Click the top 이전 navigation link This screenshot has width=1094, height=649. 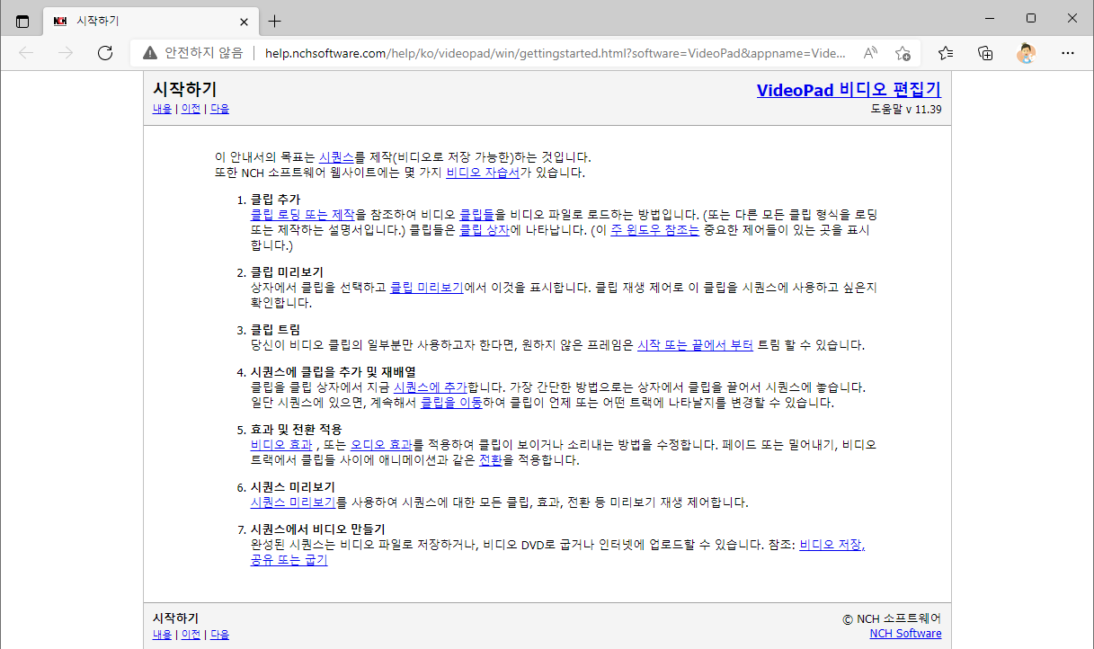(191, 109)
